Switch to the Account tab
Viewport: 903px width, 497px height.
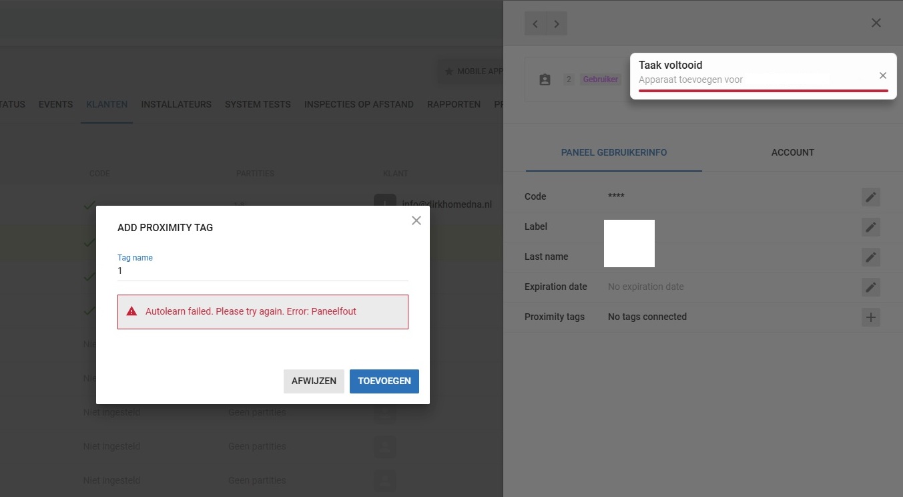click(x=792, y=152)
